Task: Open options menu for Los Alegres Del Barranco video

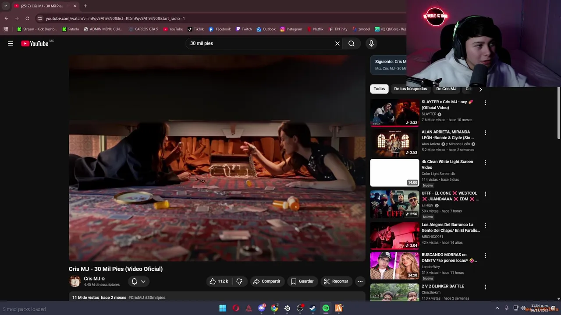Action: (x=485, y=225)
